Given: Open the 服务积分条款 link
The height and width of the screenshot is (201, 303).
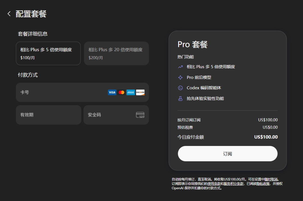Looking at the screenshot, I should pyautogui.click(x=234, y=184).
